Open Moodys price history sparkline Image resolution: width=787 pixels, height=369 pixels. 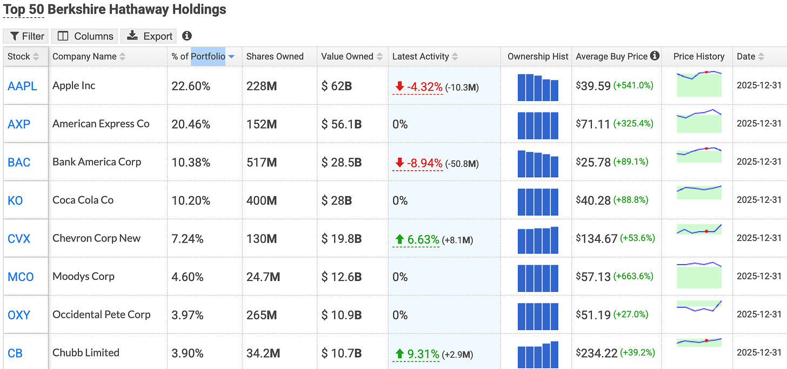699,276
